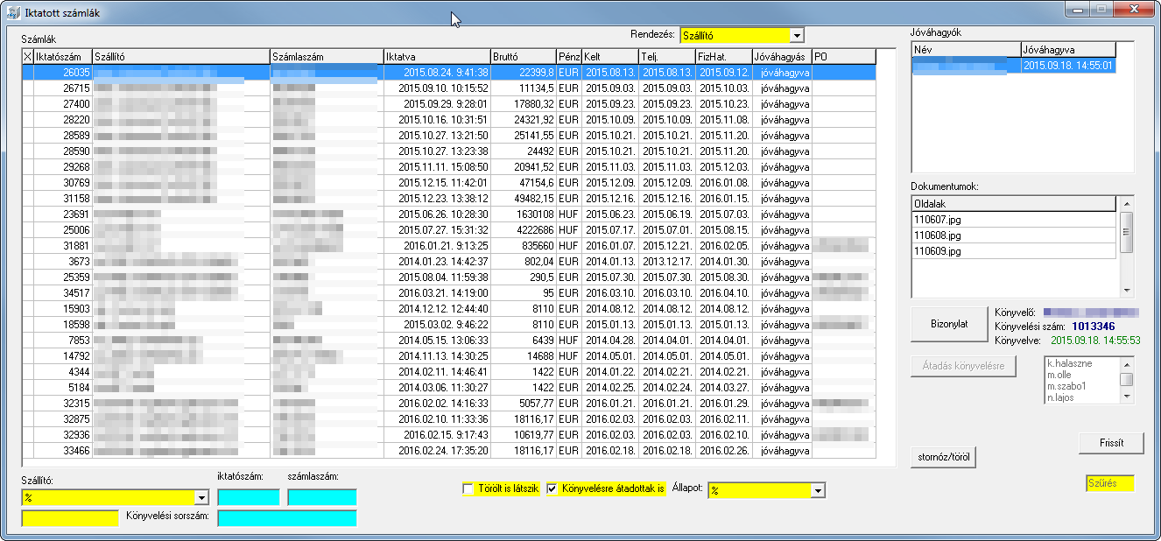Open the Állapot status dropdown

tap(818, 490)
